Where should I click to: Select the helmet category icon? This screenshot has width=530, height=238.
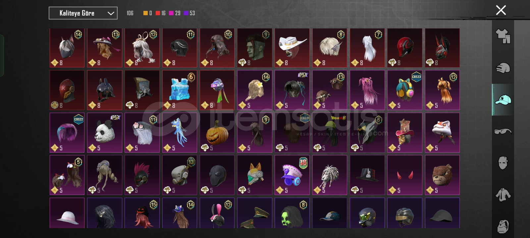503,68
